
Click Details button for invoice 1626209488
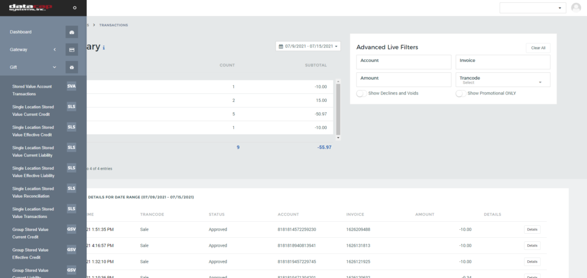tap(532, 229)
